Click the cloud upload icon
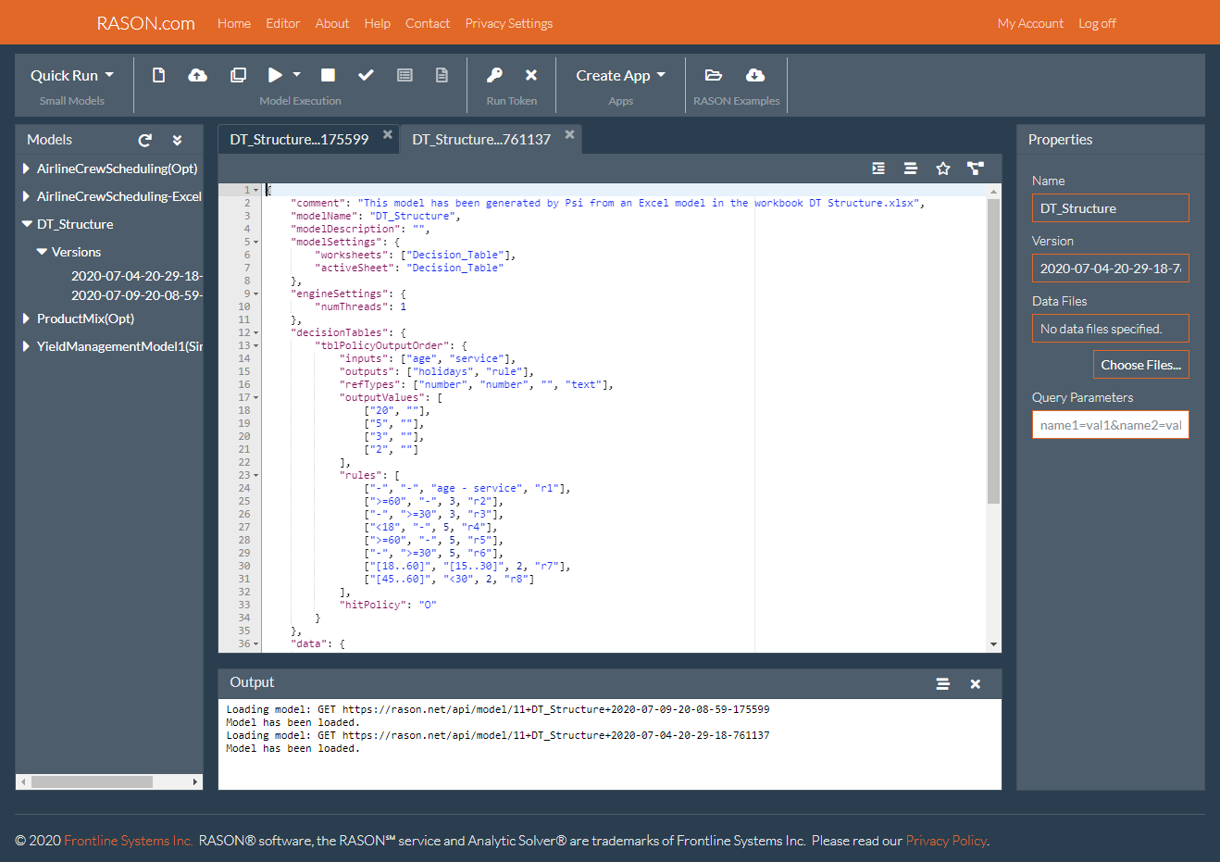The height and width of the screenshot is (862, 1220). [x=197, y=75]
